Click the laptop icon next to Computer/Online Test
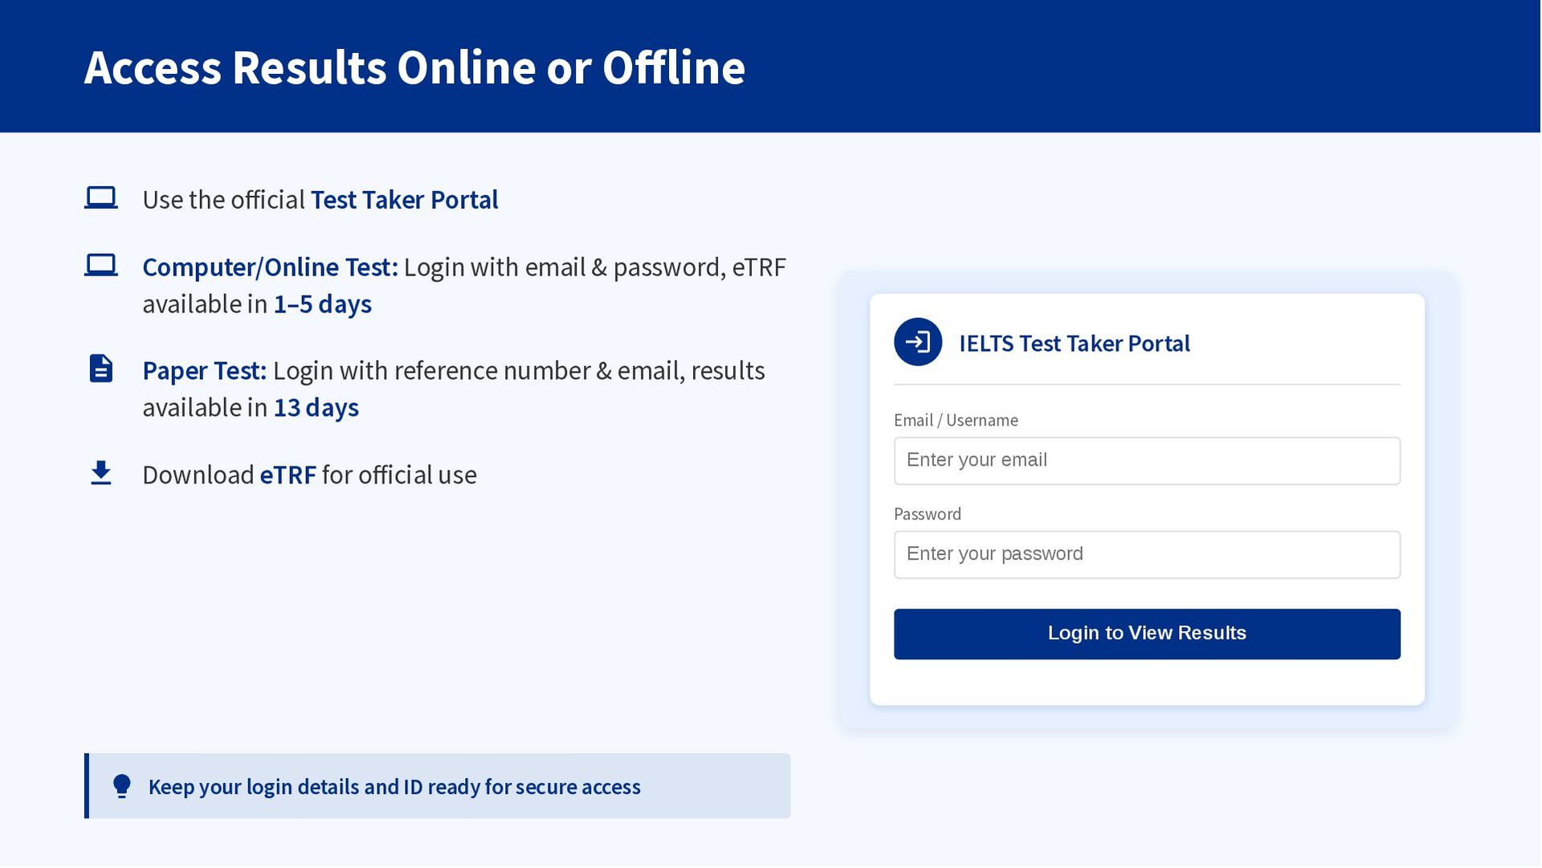 coord(101,266)
